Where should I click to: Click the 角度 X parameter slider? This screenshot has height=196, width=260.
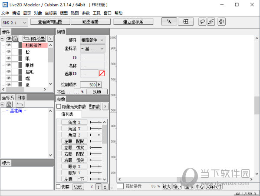click(x=95, y=122)
